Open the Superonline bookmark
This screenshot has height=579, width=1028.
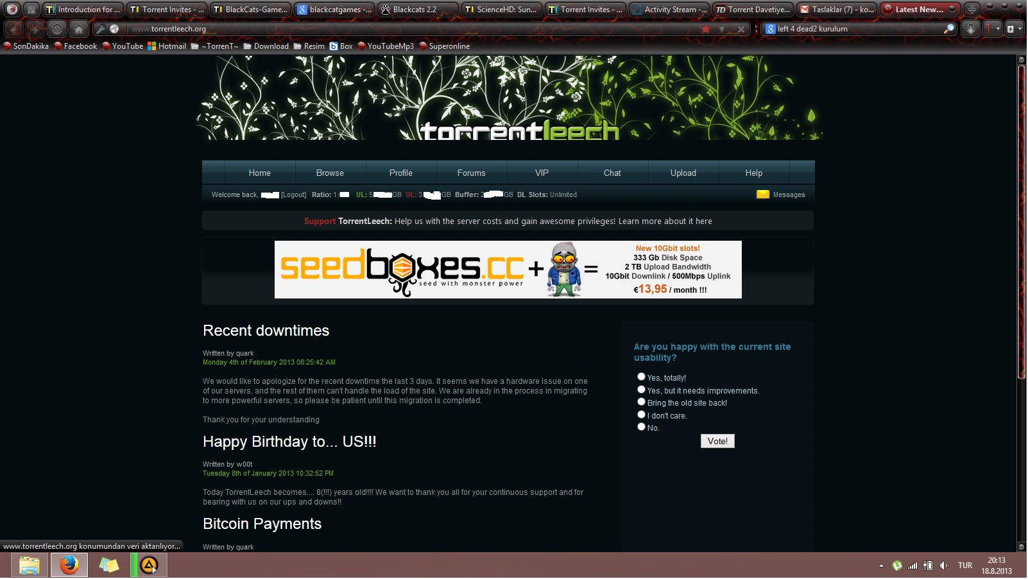coord(445,46)
